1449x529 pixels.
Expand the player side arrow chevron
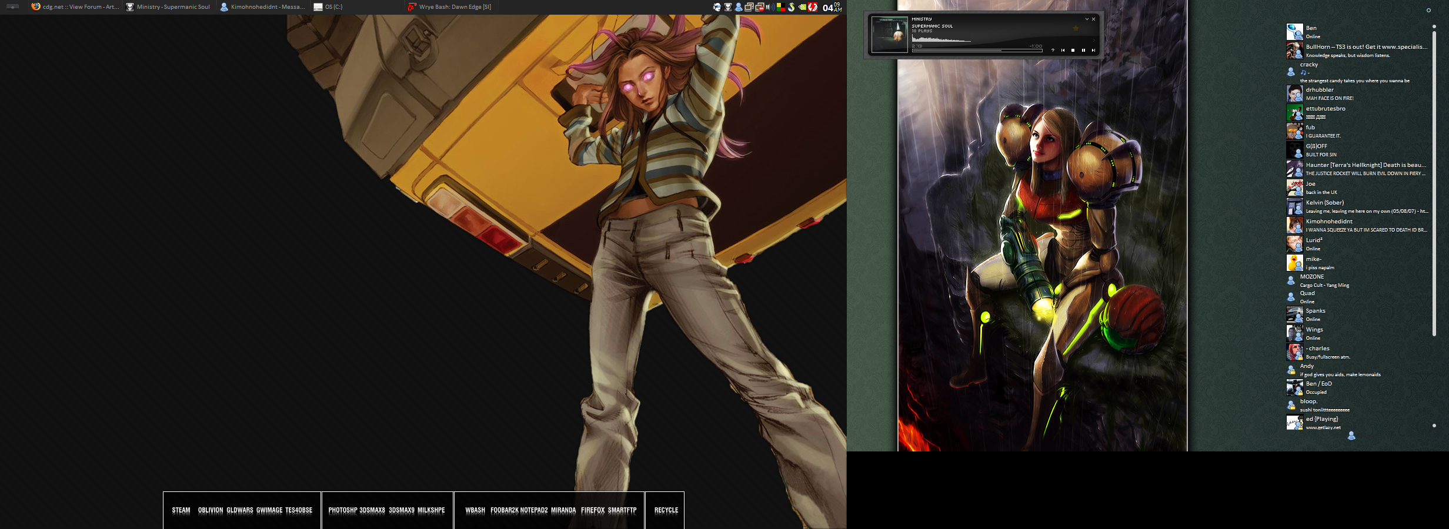(1094, 40)
